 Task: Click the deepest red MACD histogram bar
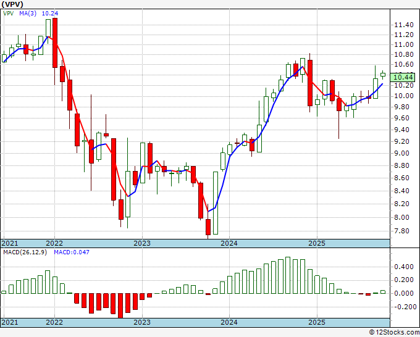(120, 306)
